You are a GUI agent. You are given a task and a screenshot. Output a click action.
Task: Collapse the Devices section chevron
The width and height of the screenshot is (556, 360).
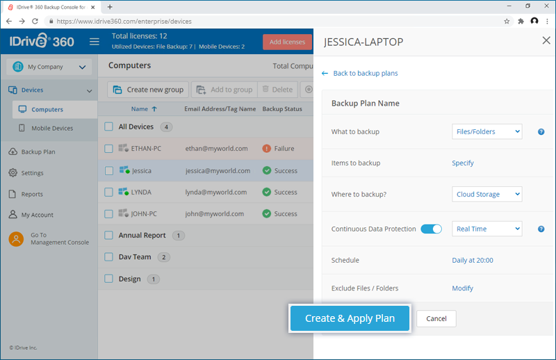[x=90, y=91]
